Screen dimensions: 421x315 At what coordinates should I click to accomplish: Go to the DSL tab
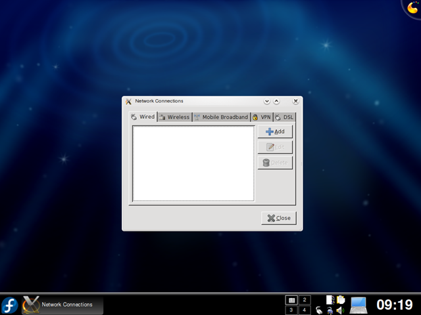pos(285,117)
